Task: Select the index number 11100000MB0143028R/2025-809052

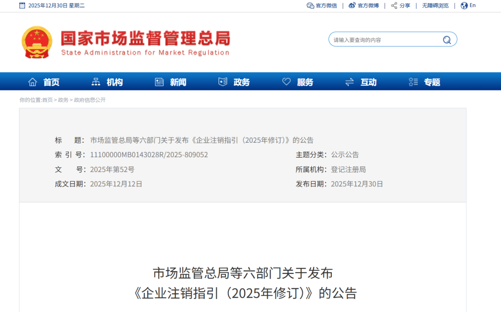Action: [x=149, y=155]
